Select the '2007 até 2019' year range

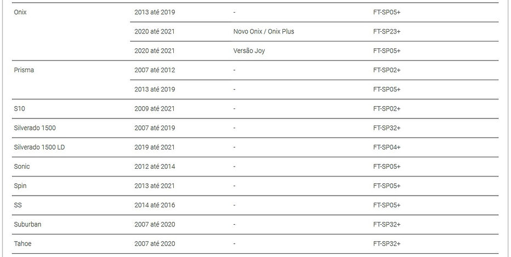155,128
